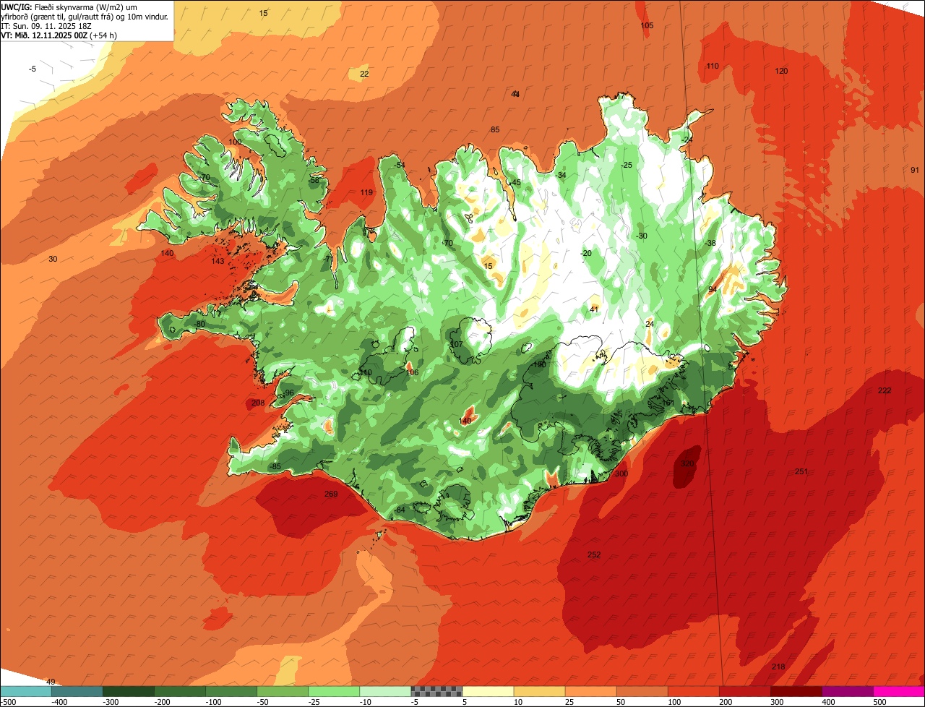
Task: Click the '320' value in the darkest offshore patch
Action: coord(687,463)
